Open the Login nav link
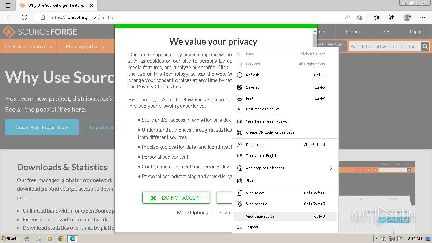The image size is (432, 243). tap(416, 32)
